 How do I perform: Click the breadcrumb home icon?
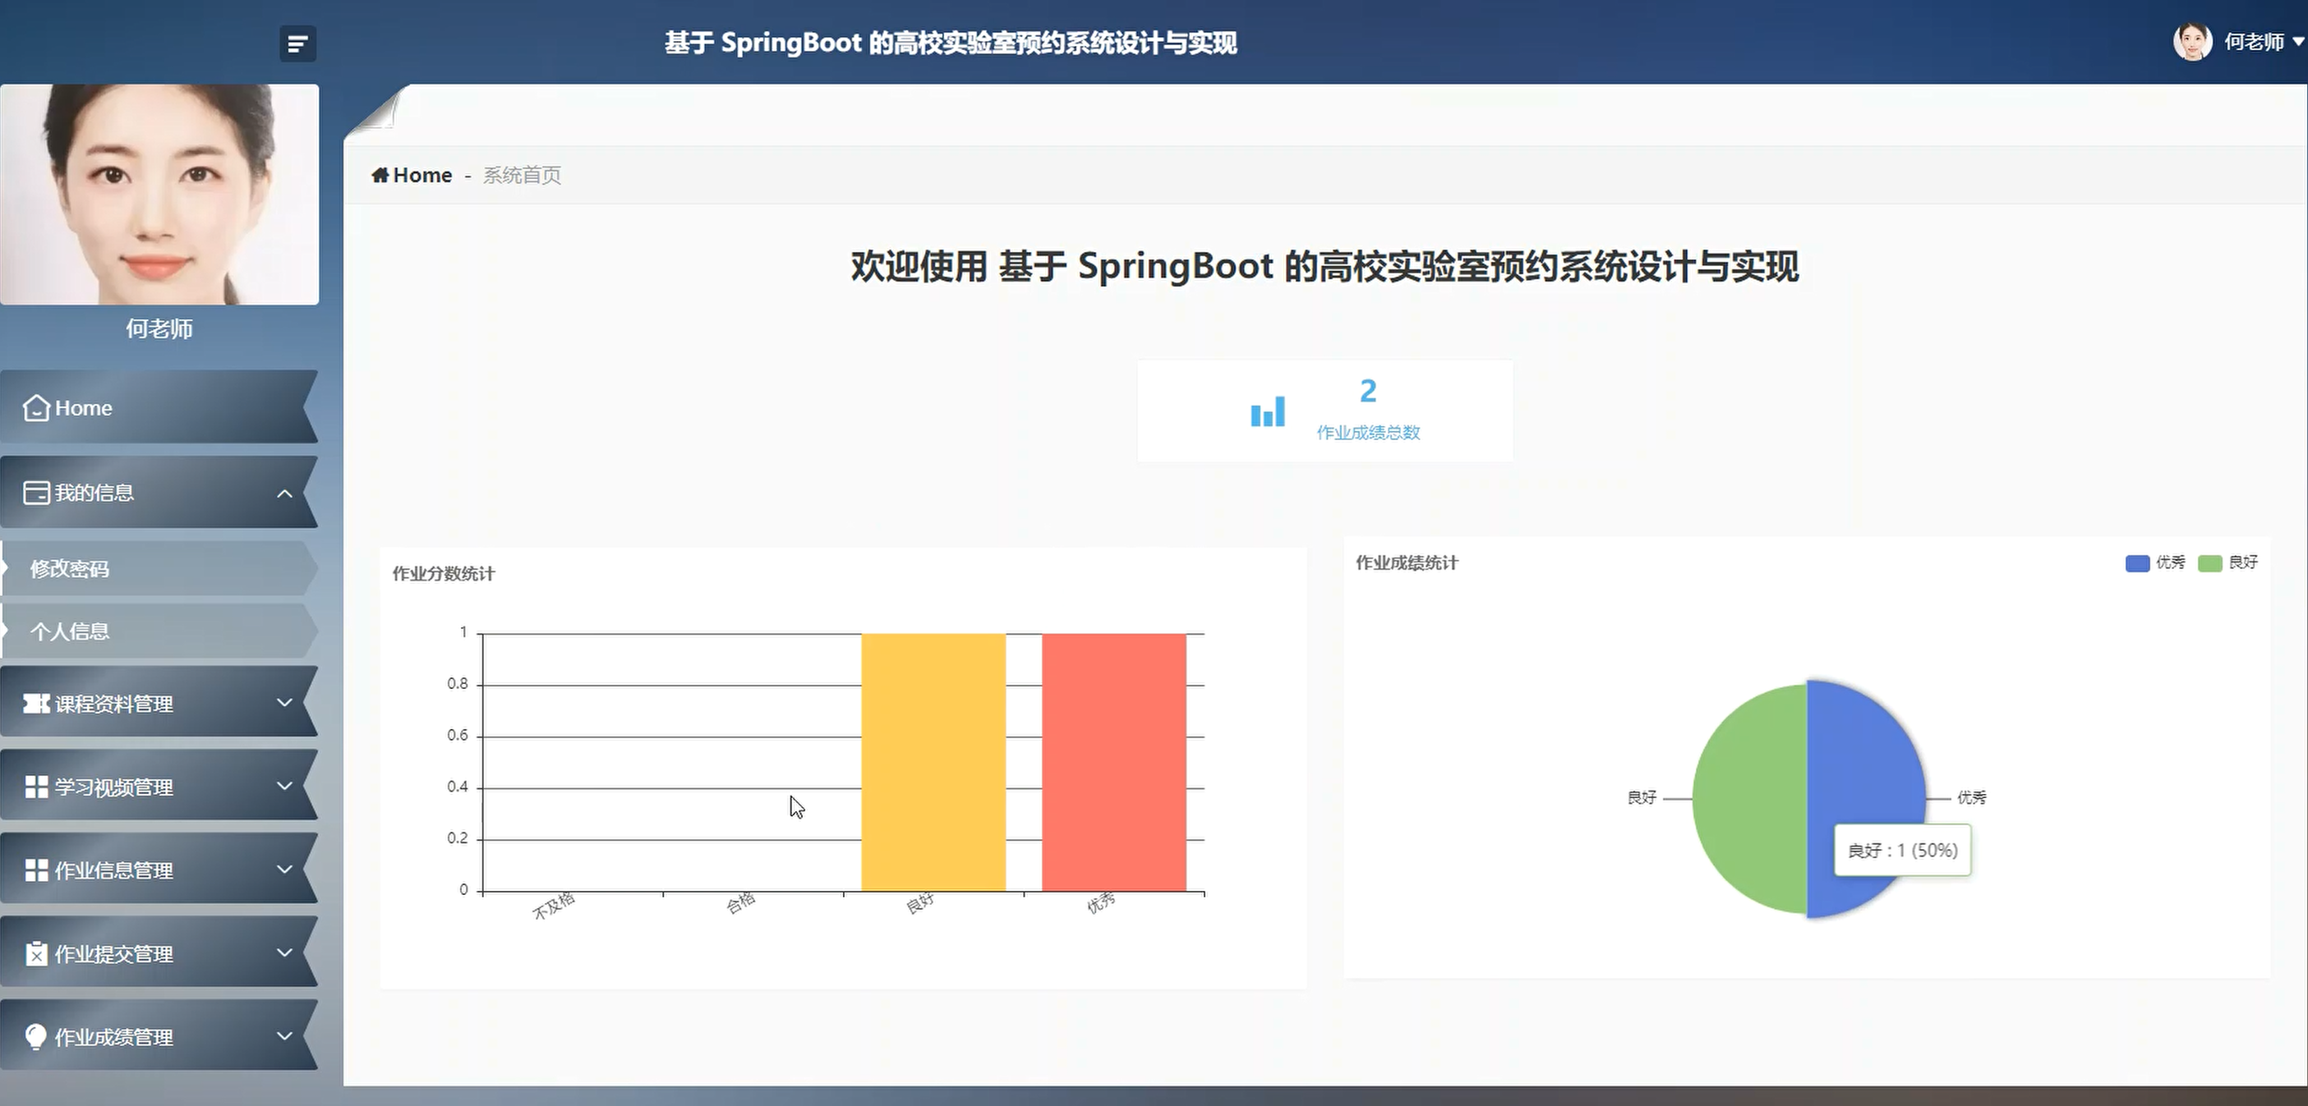coord(380,175)
